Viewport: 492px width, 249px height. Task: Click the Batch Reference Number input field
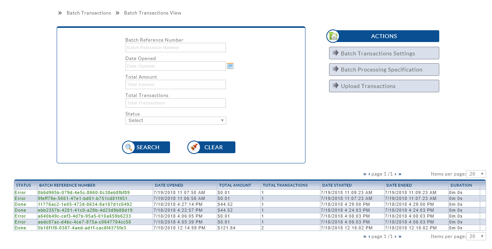(x=176, y=48)
